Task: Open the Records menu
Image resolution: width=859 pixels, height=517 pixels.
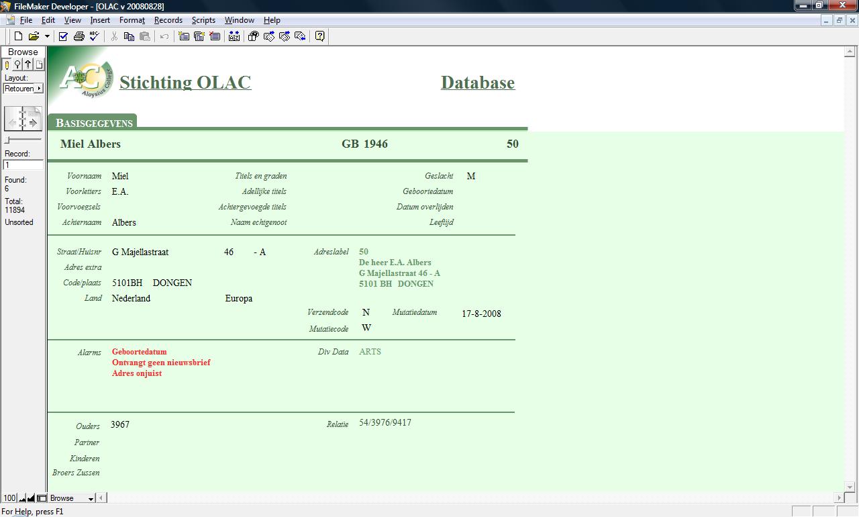Action: pos(168,20)
